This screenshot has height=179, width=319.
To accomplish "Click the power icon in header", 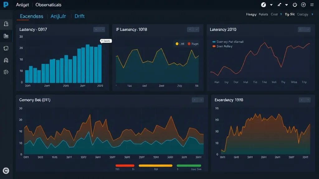I will (295, 5).
